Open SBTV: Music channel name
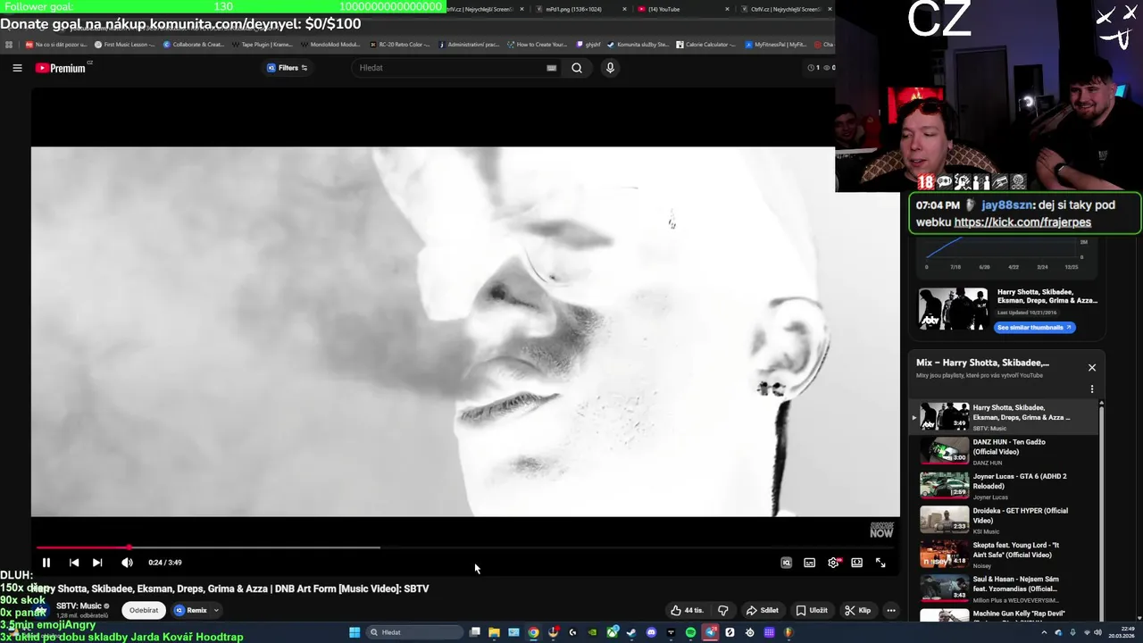 tap(79, 605)
